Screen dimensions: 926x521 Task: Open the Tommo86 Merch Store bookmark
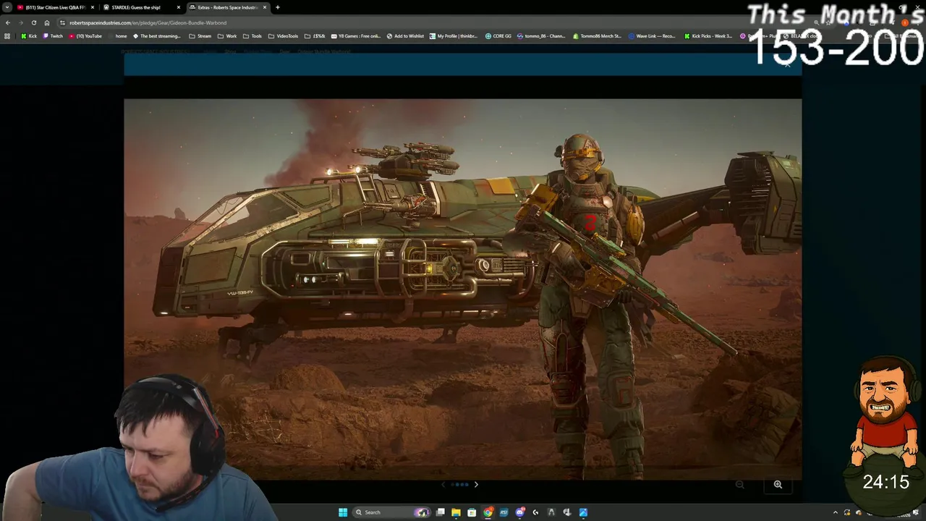pos(597,36)
